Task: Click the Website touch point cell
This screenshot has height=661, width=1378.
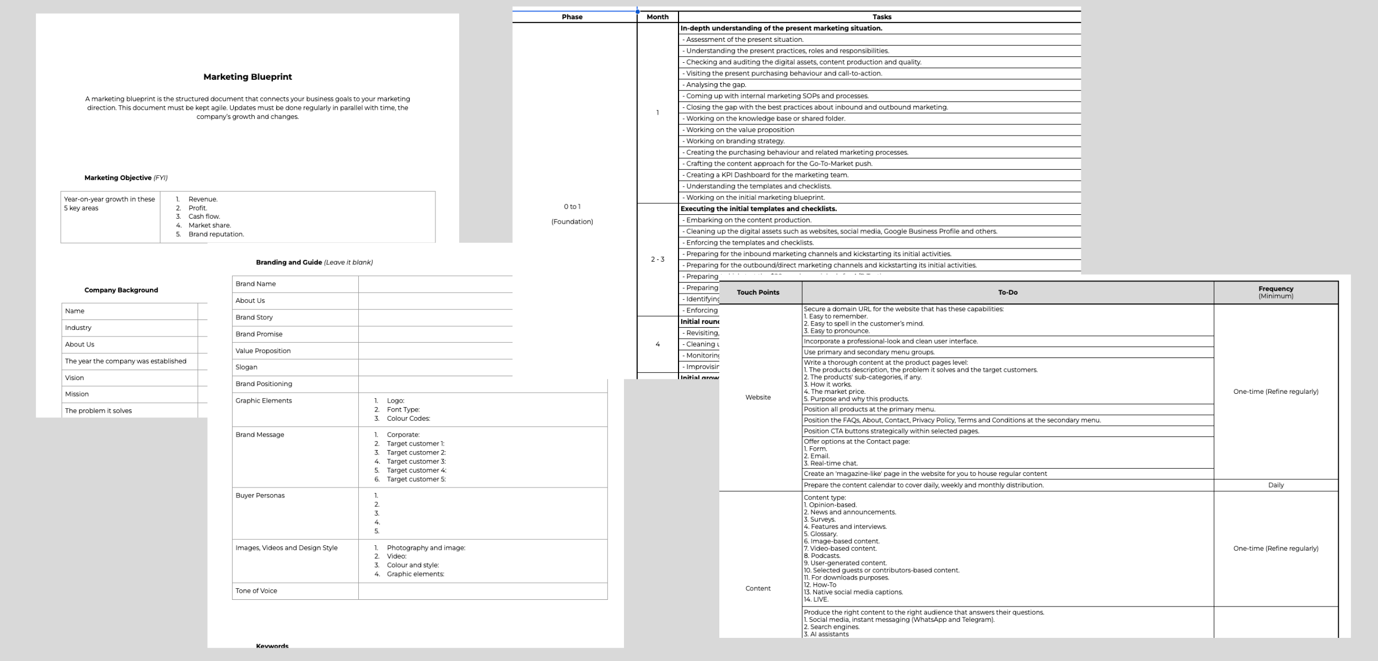Action: coord(758,397)
